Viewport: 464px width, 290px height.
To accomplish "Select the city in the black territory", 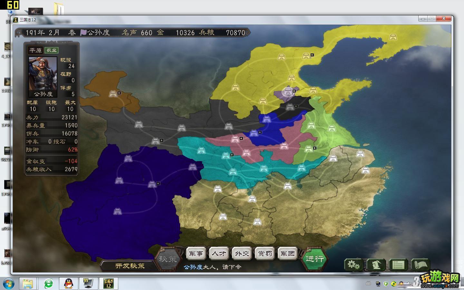I will [290, 107].
